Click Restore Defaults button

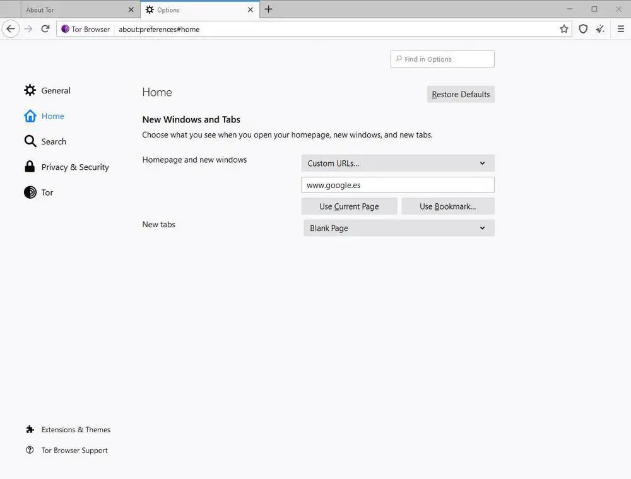[461, 94]
